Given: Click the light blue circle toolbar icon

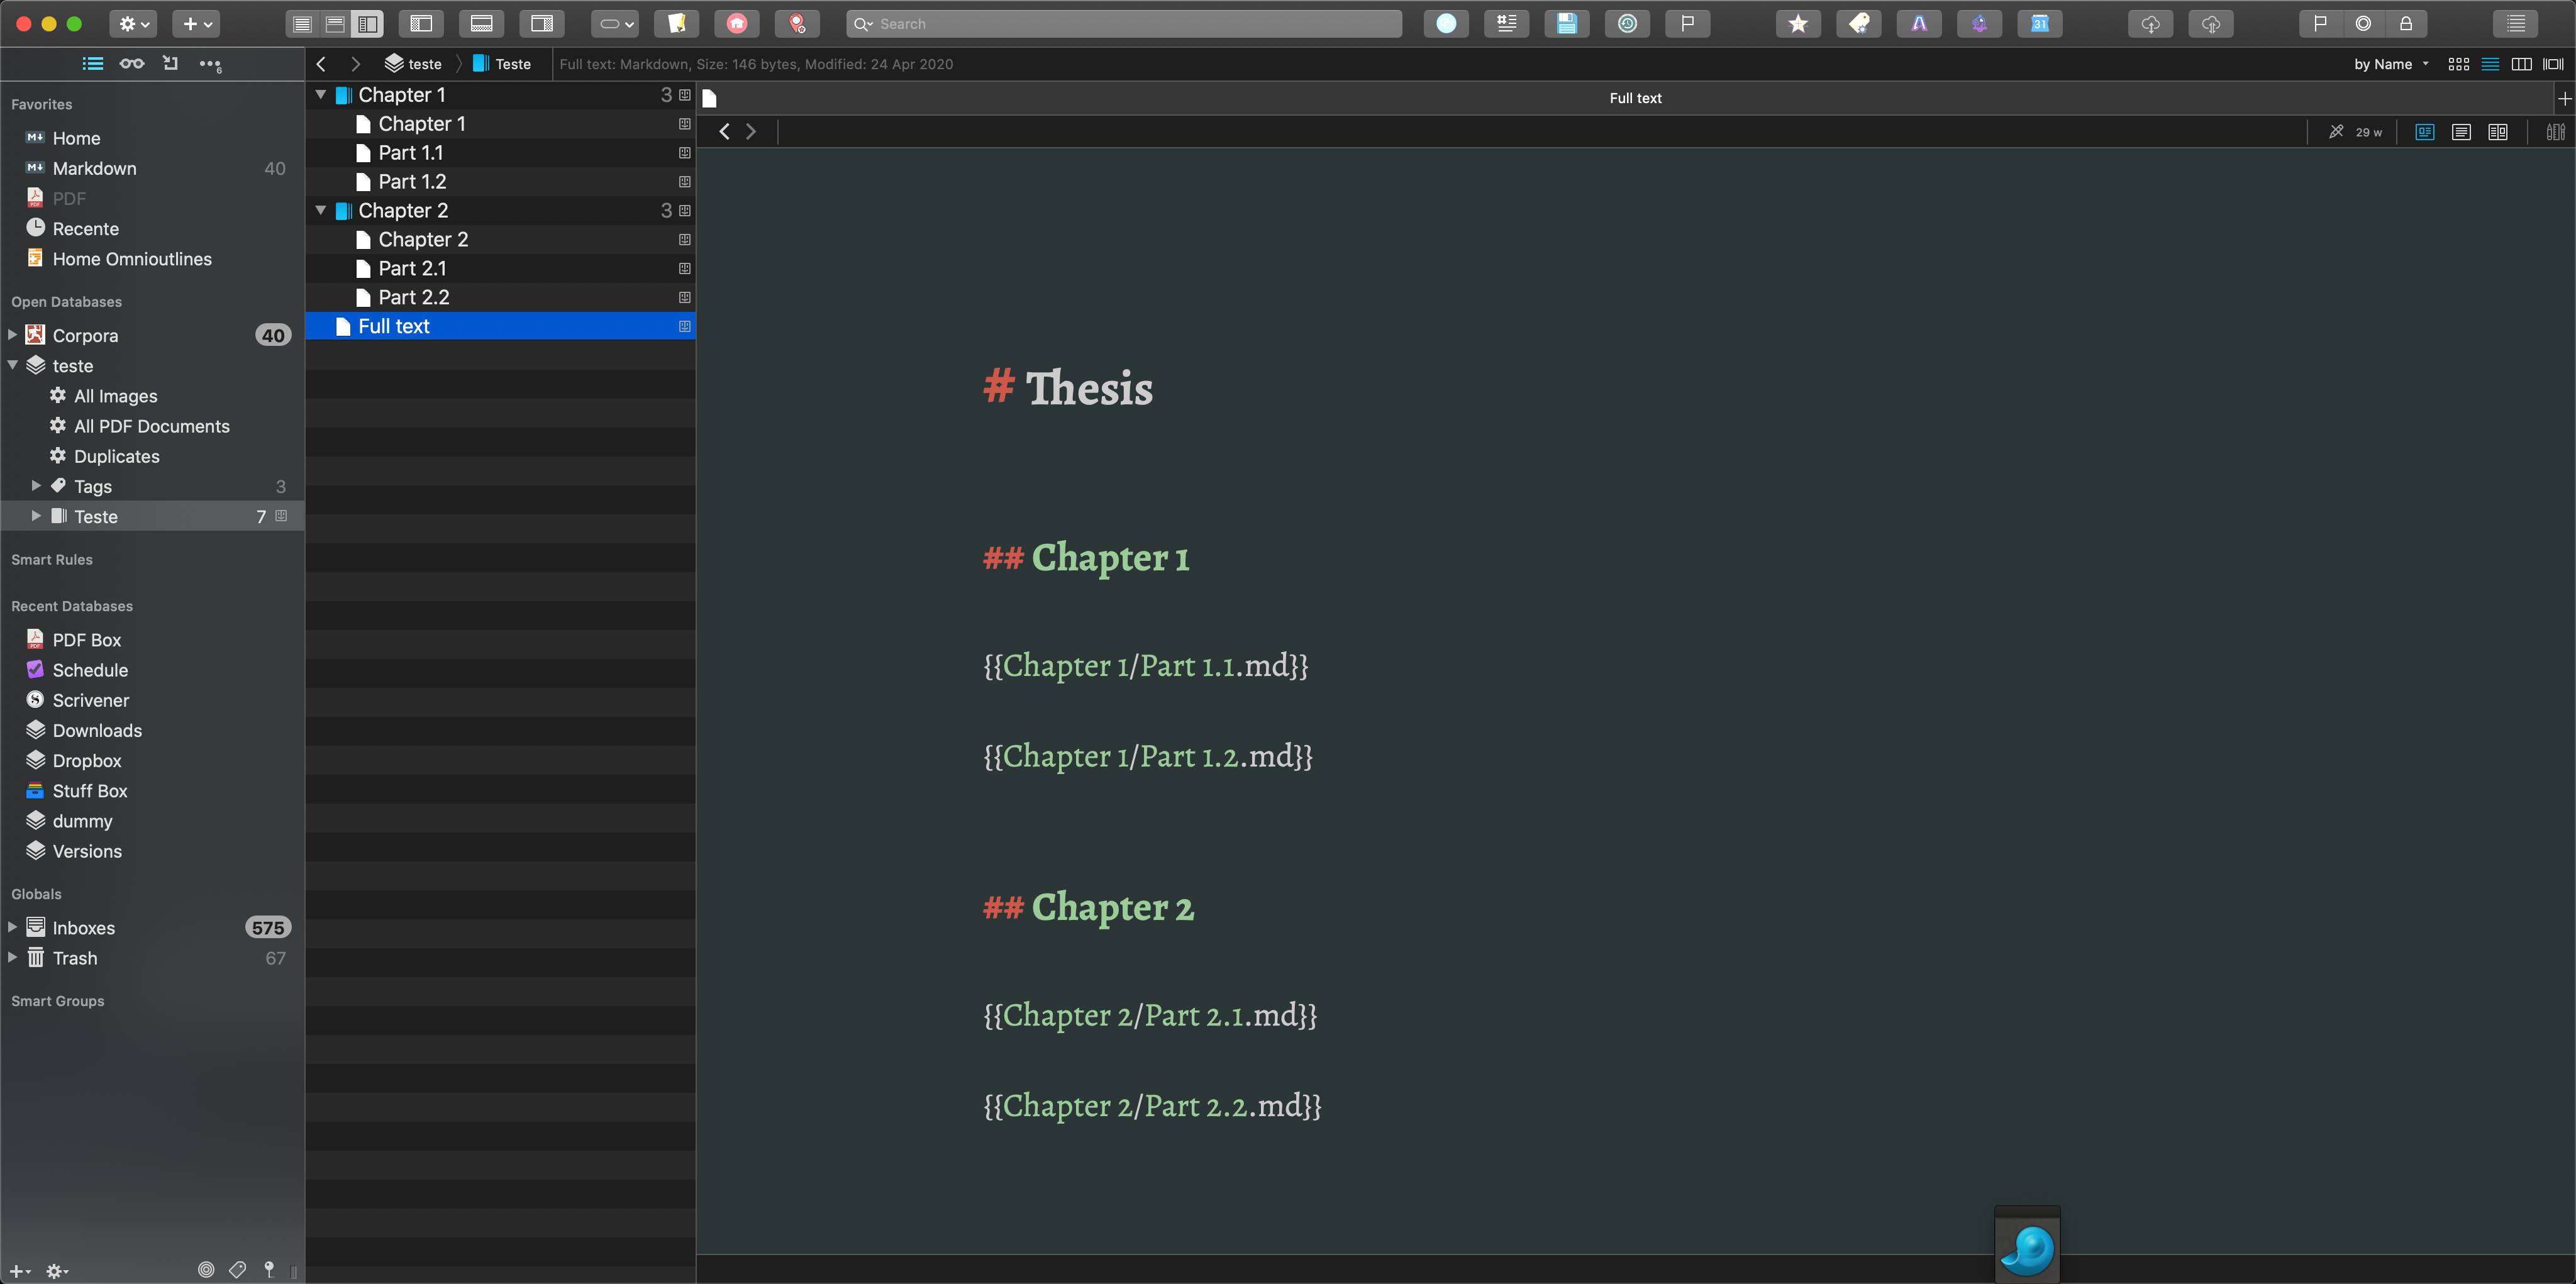Looking at the screenshot, I should (1446, 24).
